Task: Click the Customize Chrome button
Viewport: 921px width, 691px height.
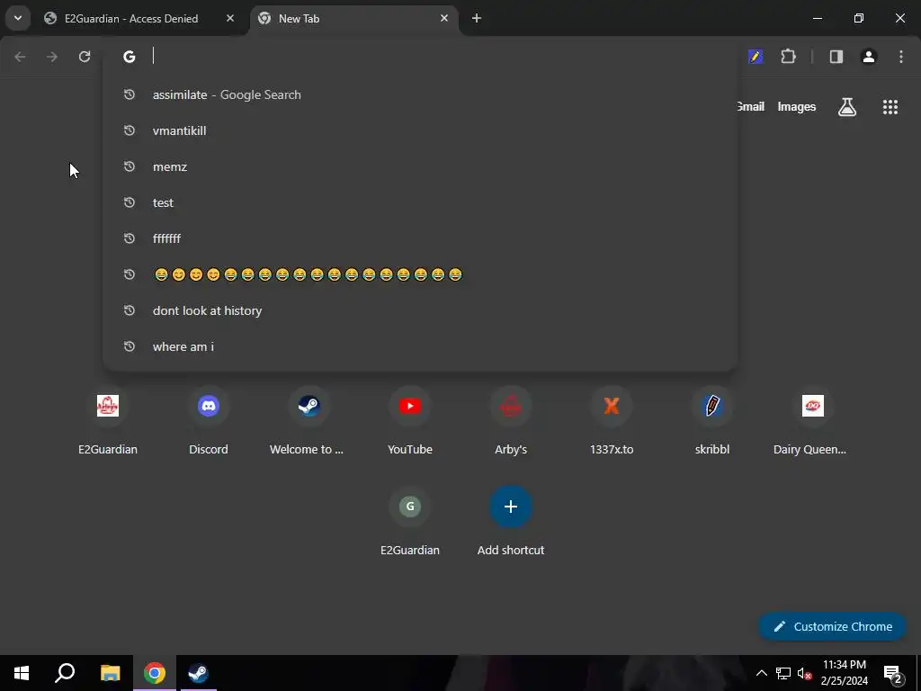Action: (832, 626)
